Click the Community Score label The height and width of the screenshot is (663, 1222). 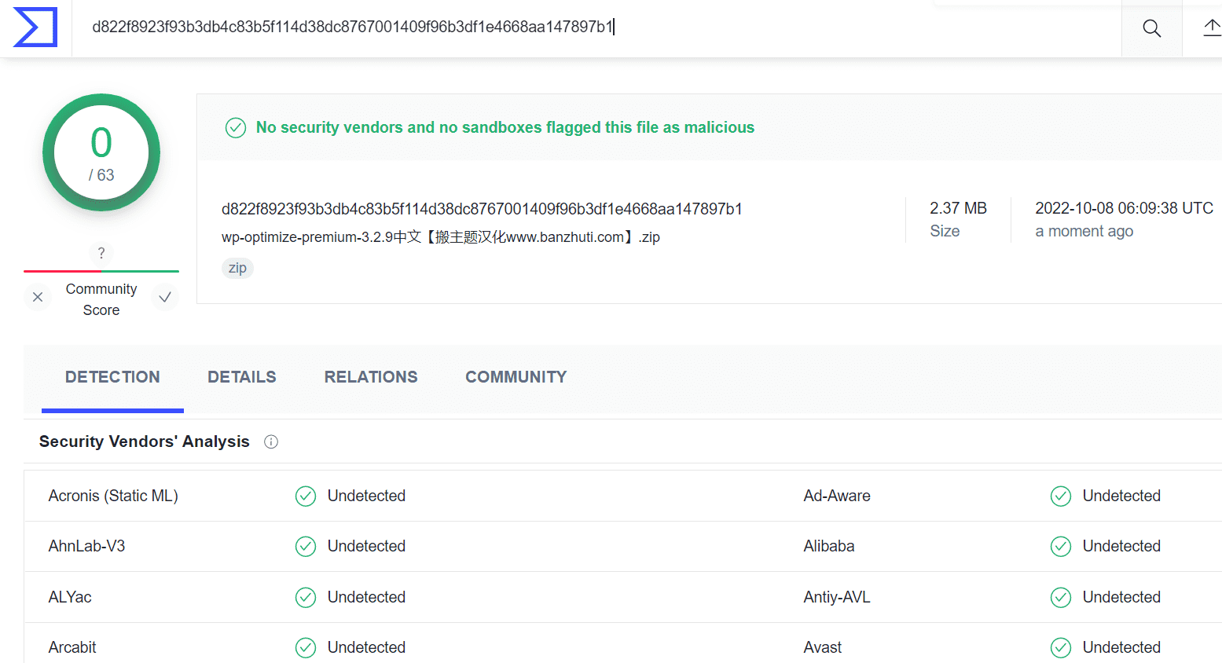pos(101,299)
